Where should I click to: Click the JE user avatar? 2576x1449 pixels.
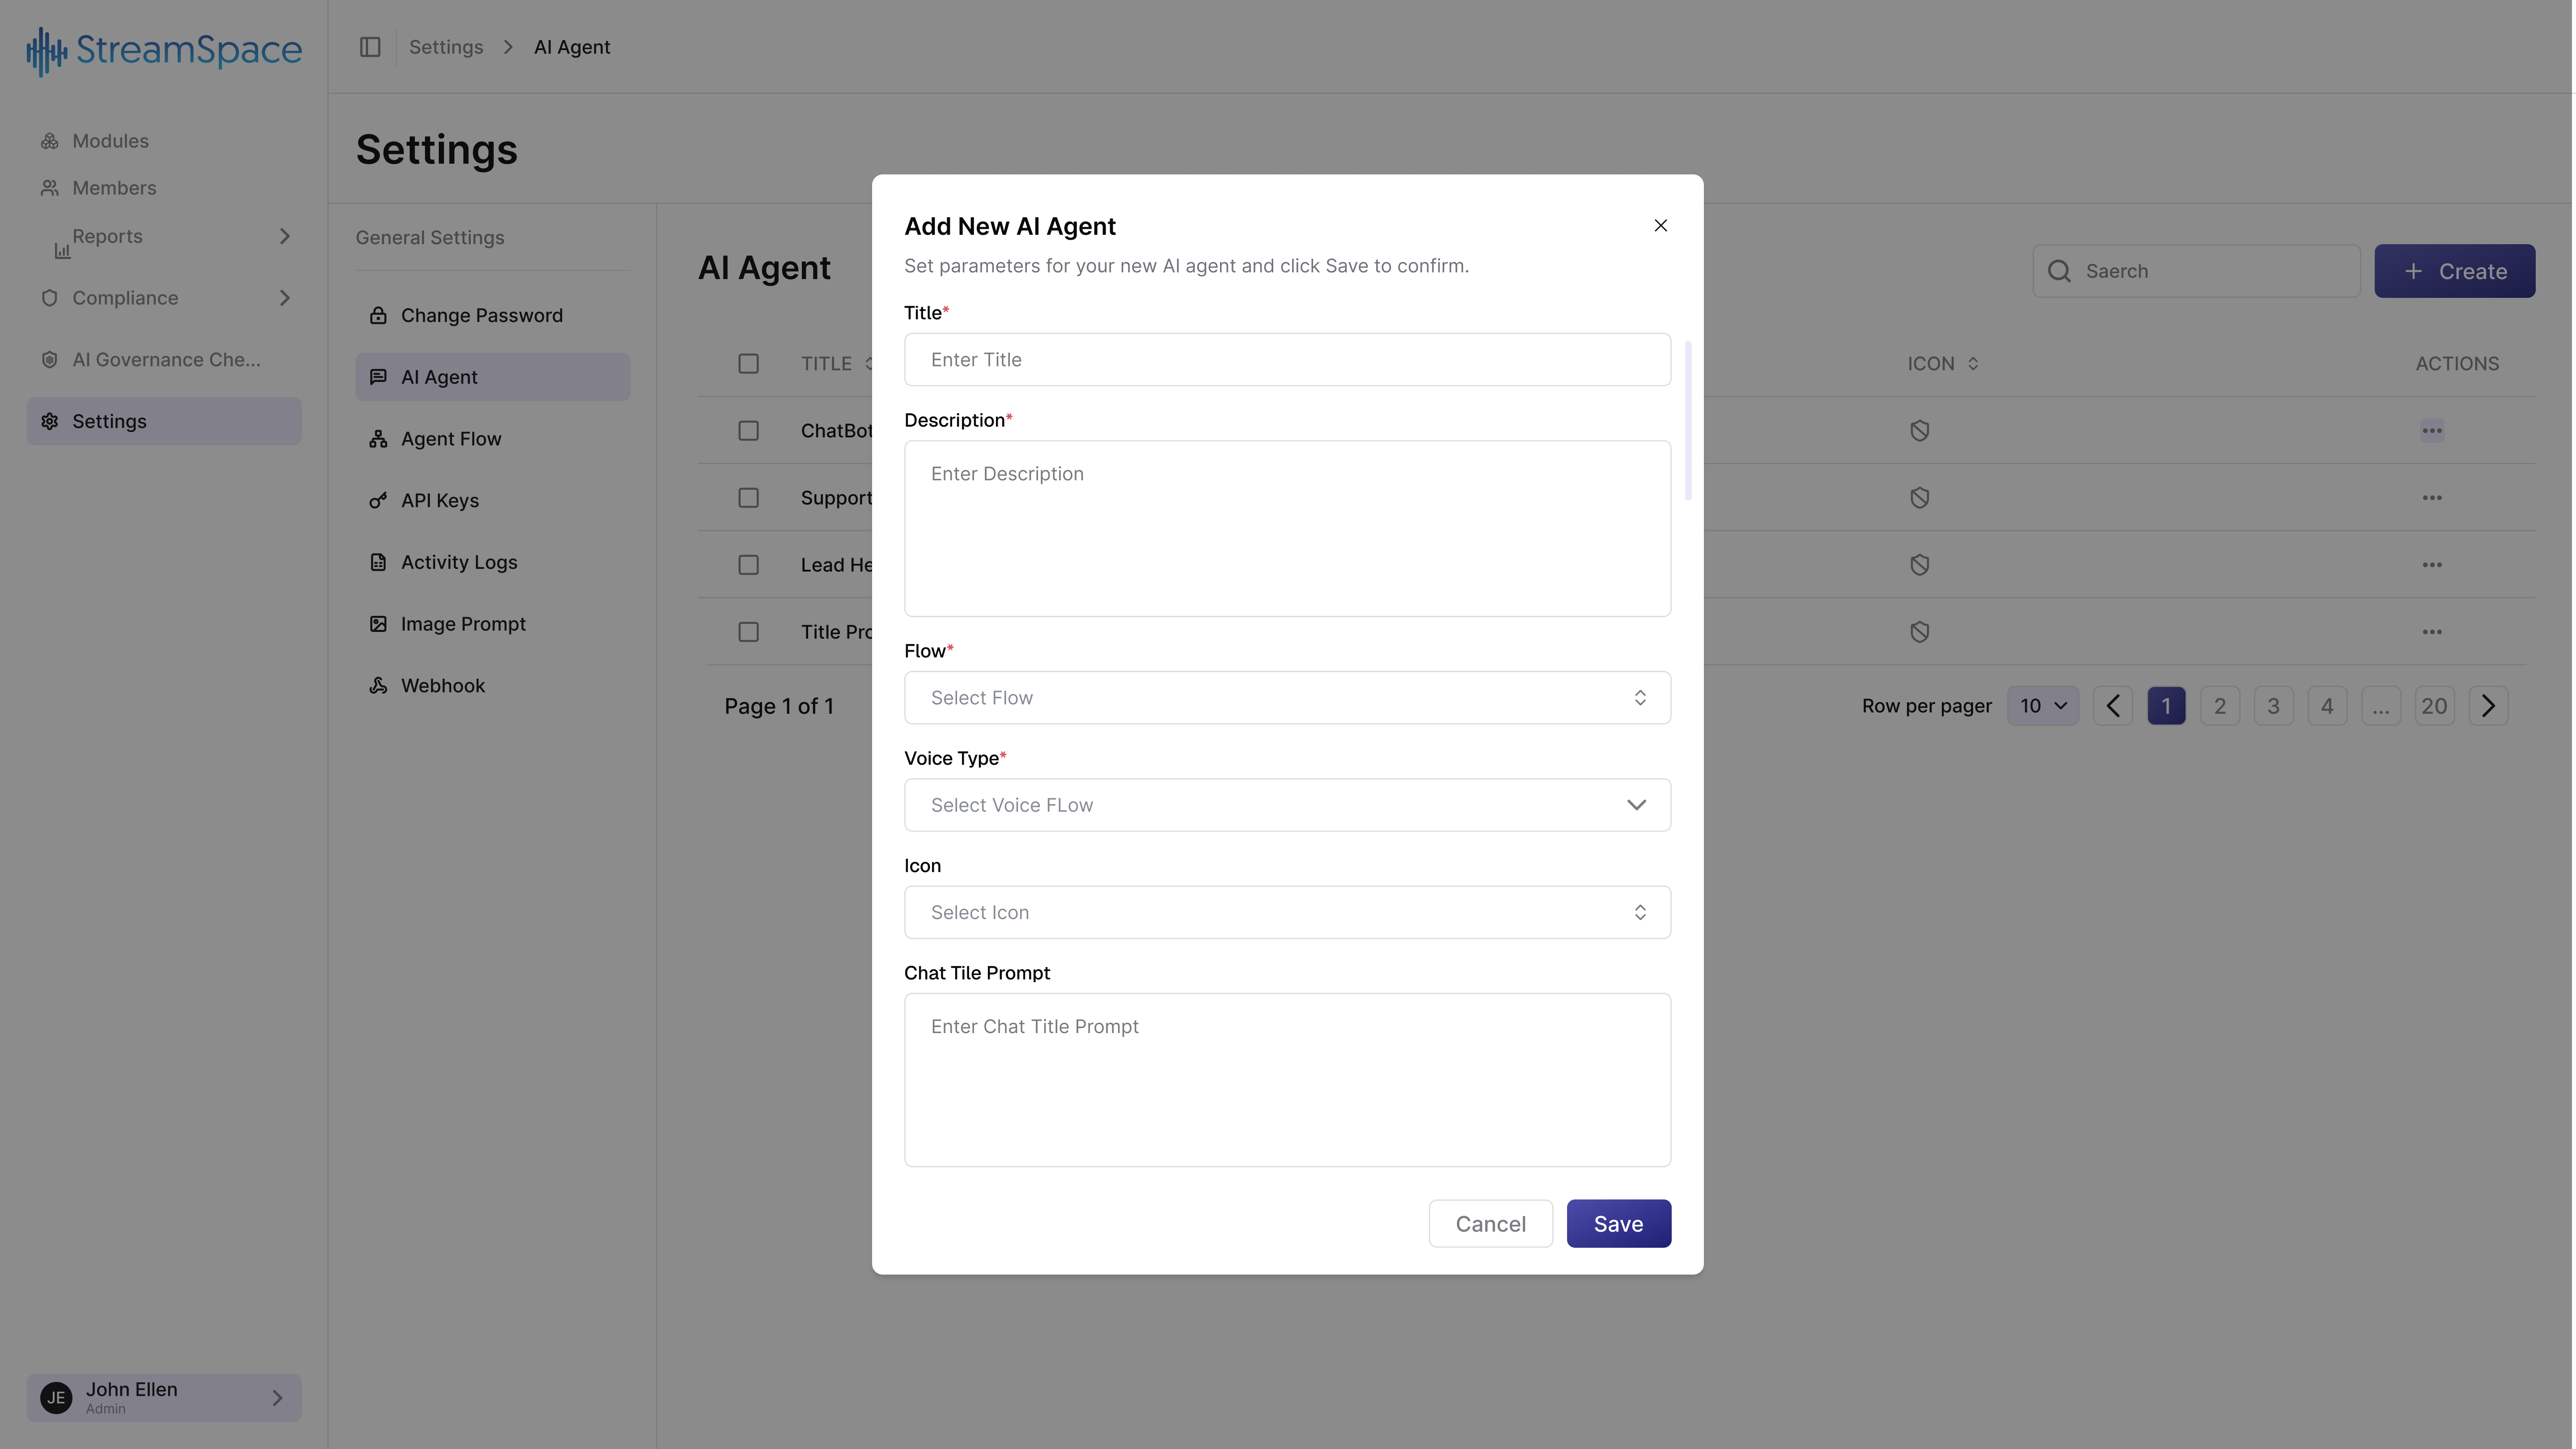click(x=56, y=1398)
